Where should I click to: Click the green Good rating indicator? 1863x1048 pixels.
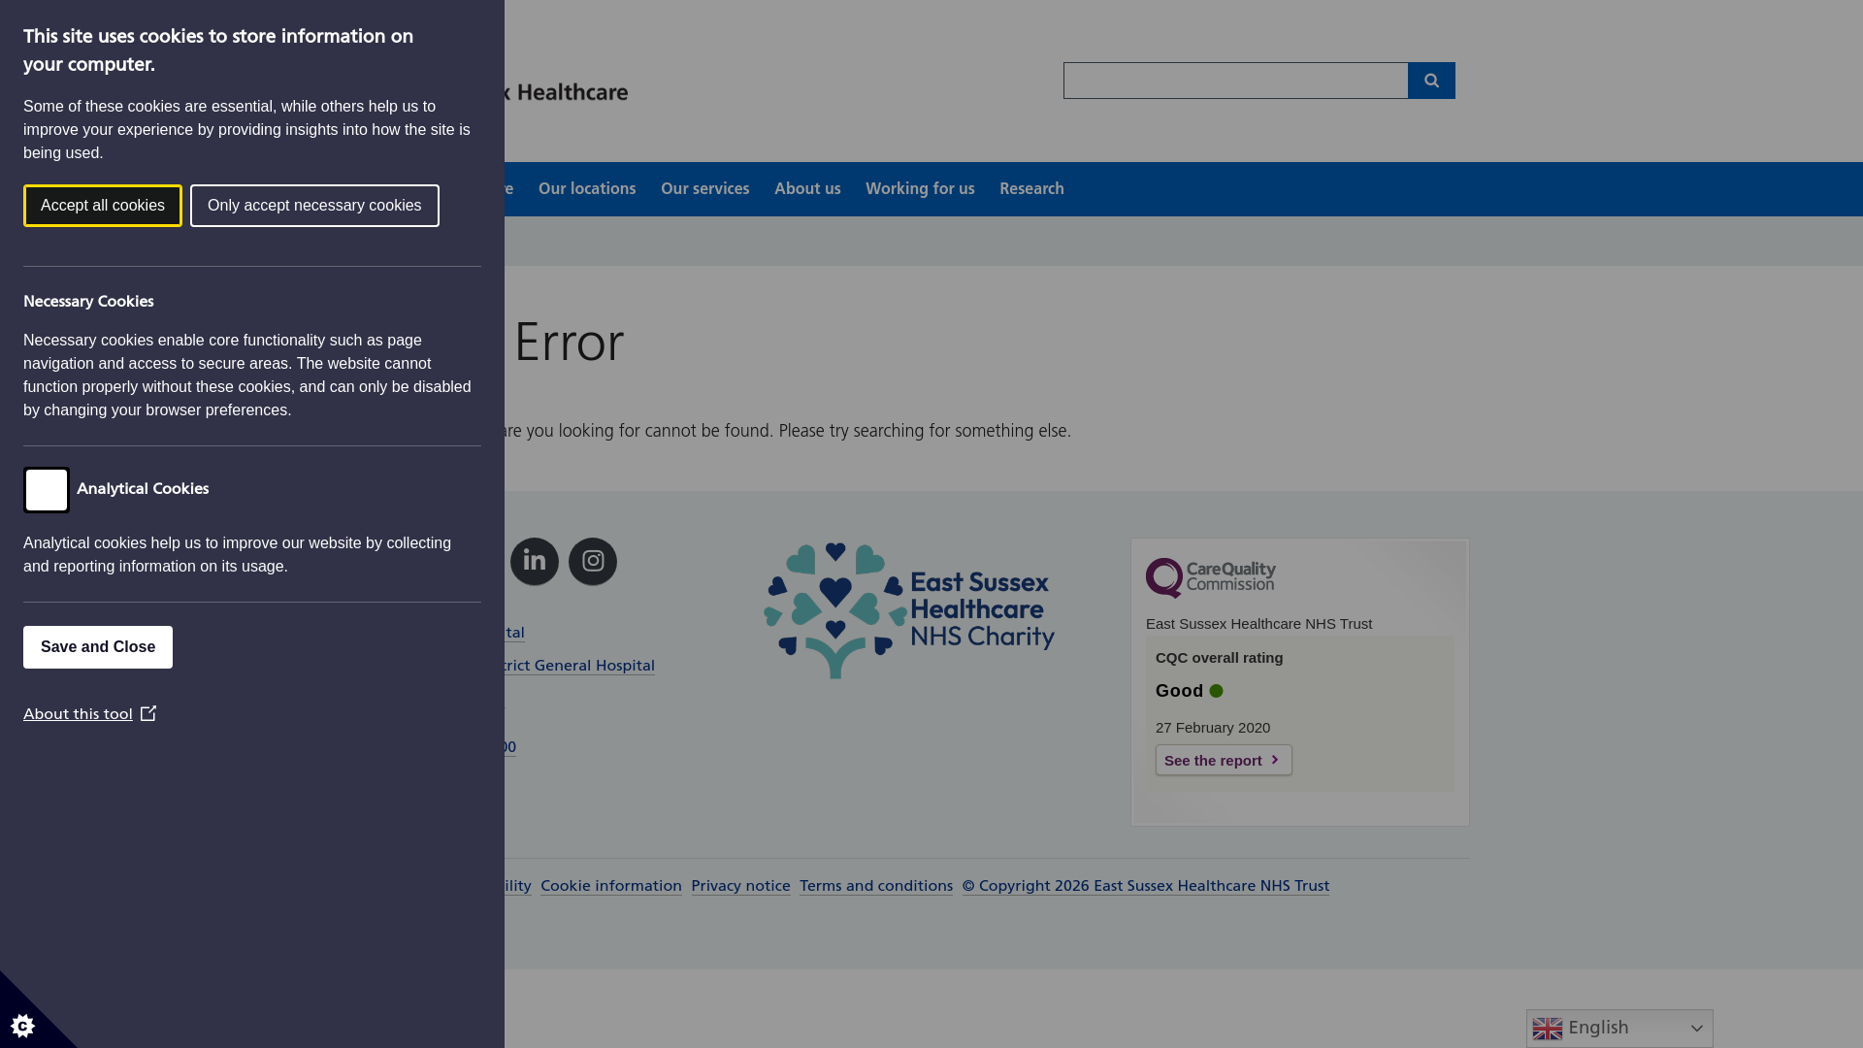click(x=1217, y=691)
